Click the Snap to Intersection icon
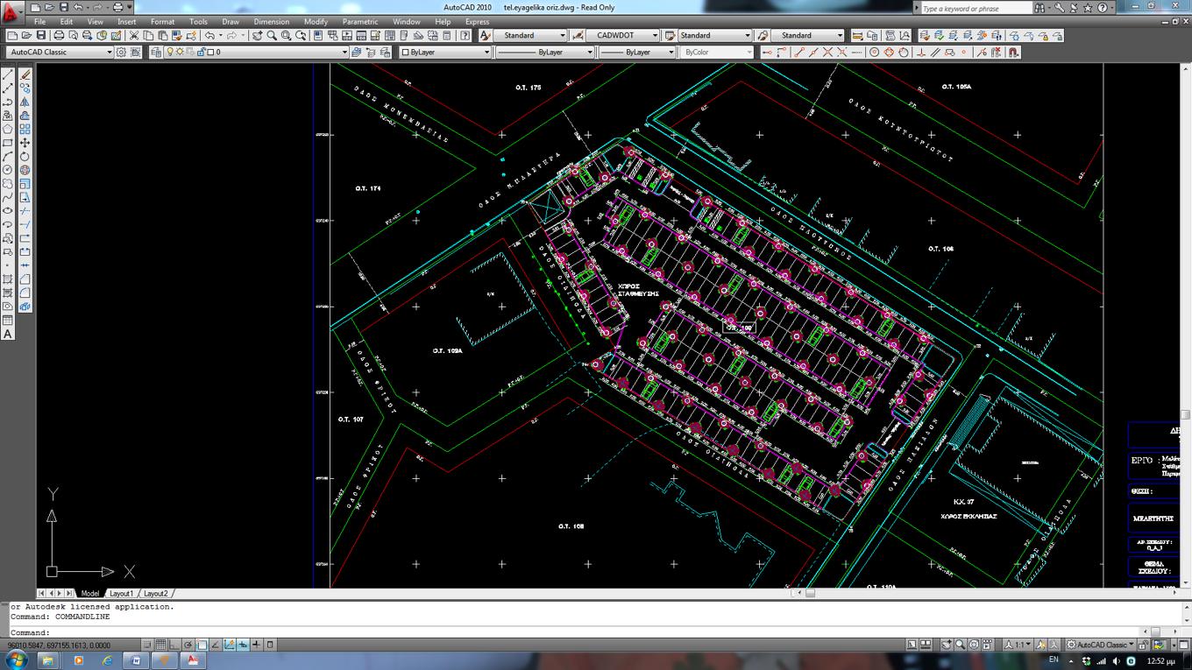This screenshot has width=1192, height=670. coord(827,52)
